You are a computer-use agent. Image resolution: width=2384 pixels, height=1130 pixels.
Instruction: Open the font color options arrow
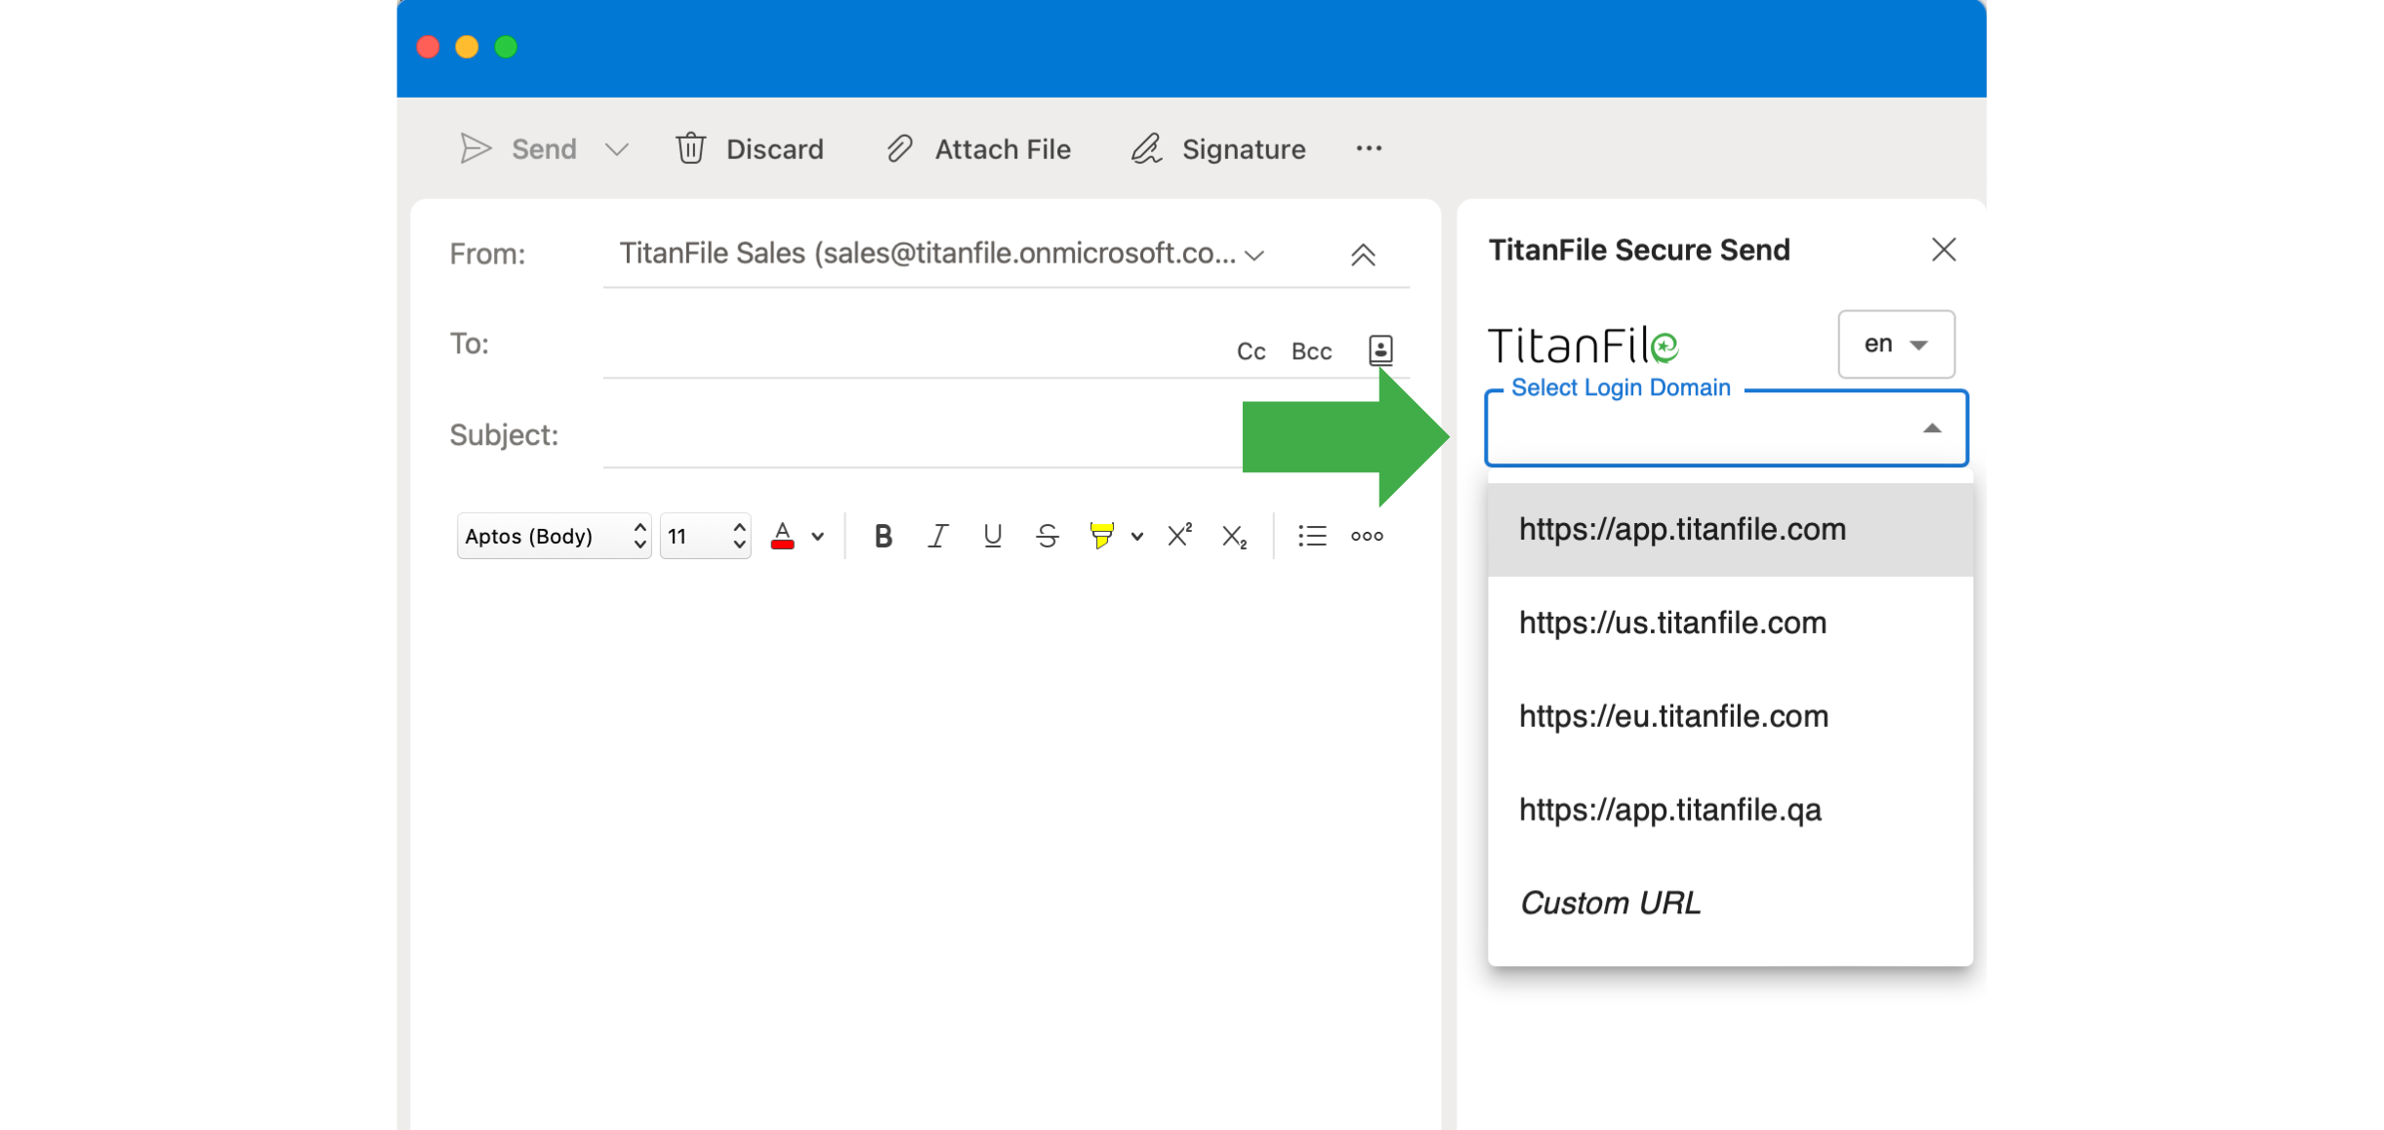[818, 537]
